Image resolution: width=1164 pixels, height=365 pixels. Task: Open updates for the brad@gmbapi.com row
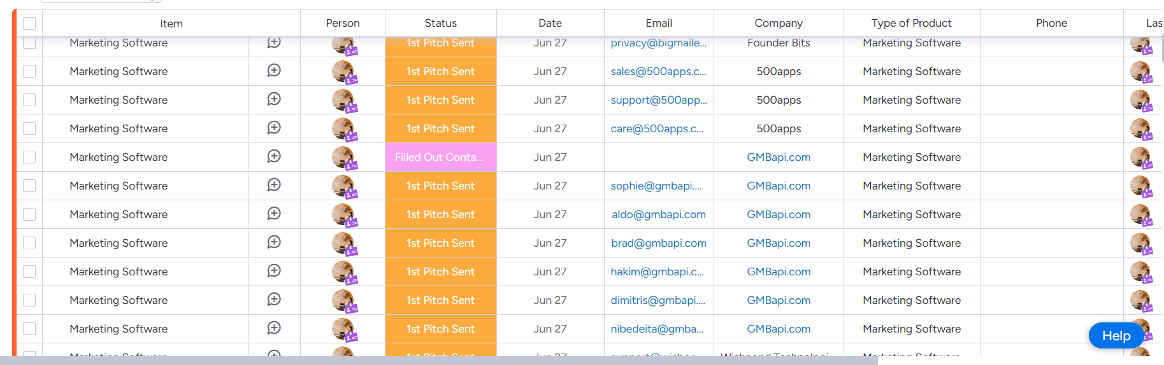coord(274,242)
